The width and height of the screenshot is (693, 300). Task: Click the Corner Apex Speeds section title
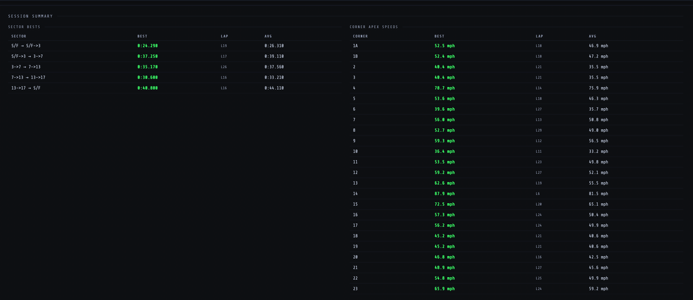tap(374, 27)
